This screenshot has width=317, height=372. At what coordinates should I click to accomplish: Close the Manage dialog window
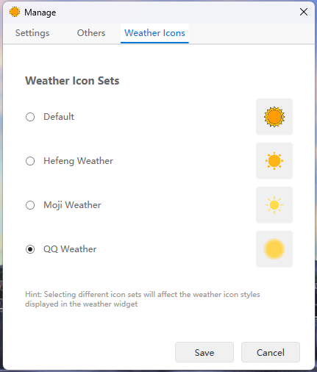point(304,12)
